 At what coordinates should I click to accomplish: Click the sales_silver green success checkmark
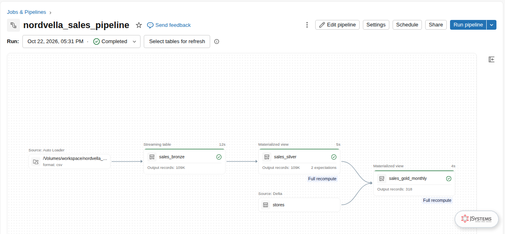[x=334, y=157]
